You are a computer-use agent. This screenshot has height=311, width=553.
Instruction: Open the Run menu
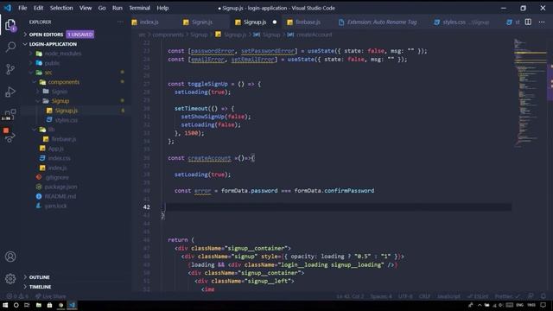(x=118, y=8)
